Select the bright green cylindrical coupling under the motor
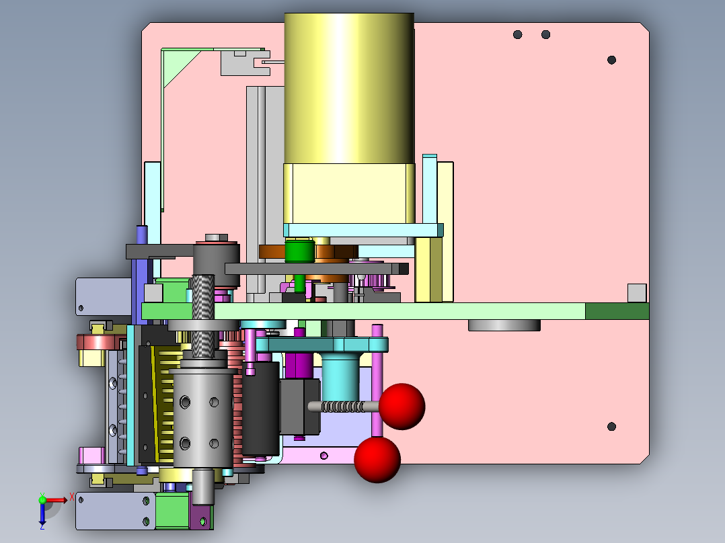 (300, 252)
